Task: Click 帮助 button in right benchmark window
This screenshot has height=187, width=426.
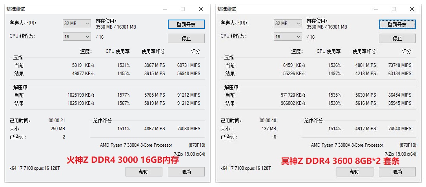Action: pos(355,172)
